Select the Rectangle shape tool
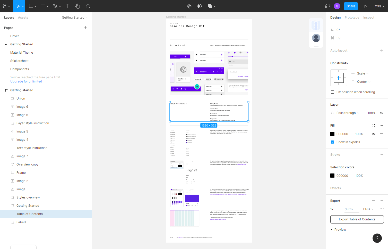Image resolution: width=388 pixels, height=249 pixels. point(43,6)
